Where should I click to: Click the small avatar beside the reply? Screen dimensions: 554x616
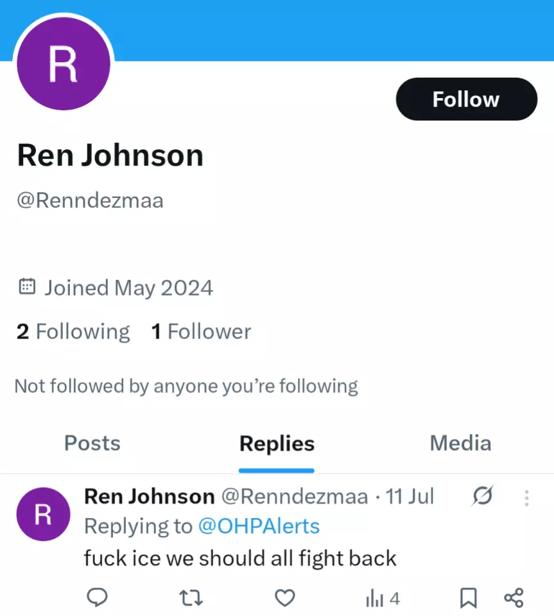pos(42,515)
